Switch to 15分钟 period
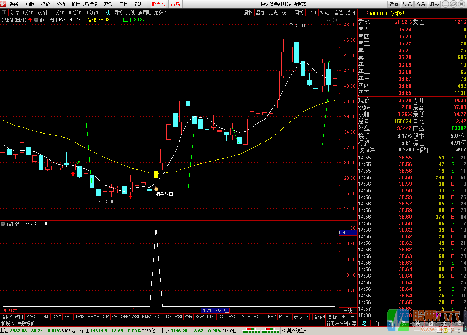This screenshot has height=335, width=467. pyautogui.click(x=57, y=12)
